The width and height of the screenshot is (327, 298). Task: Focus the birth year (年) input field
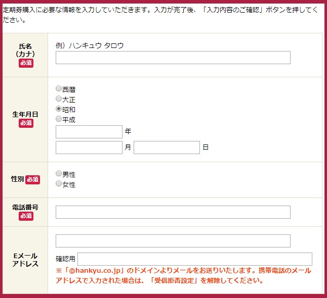tap(89, 132)
